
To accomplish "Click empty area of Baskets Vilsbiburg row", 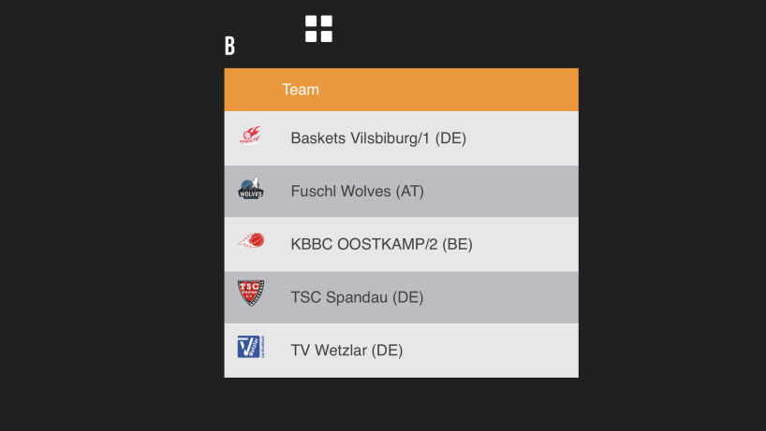I will pos(523,138).
